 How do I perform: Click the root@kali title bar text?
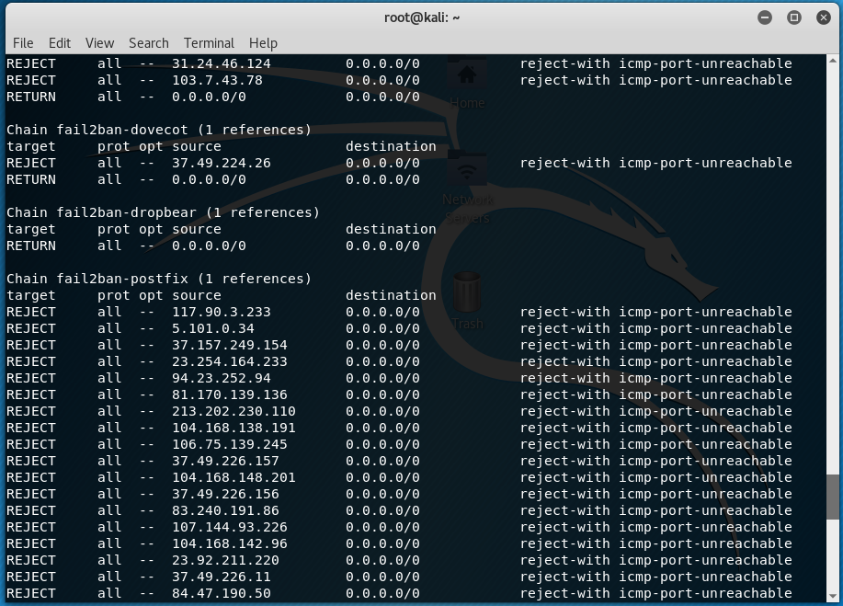coord(423,17)
